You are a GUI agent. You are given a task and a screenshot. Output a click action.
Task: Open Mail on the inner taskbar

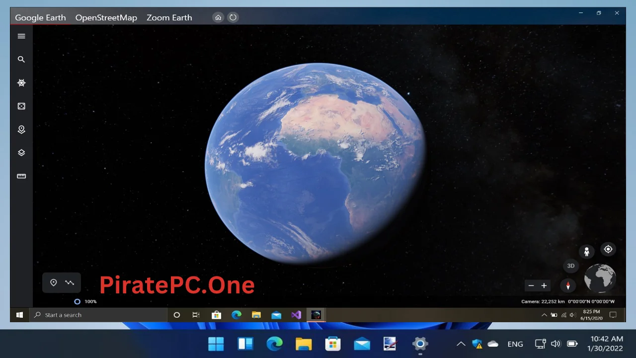(x=276, y=315)
